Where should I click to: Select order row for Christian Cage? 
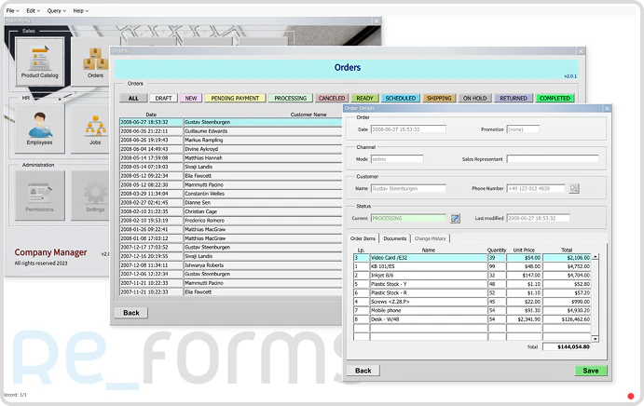point(230,211)
